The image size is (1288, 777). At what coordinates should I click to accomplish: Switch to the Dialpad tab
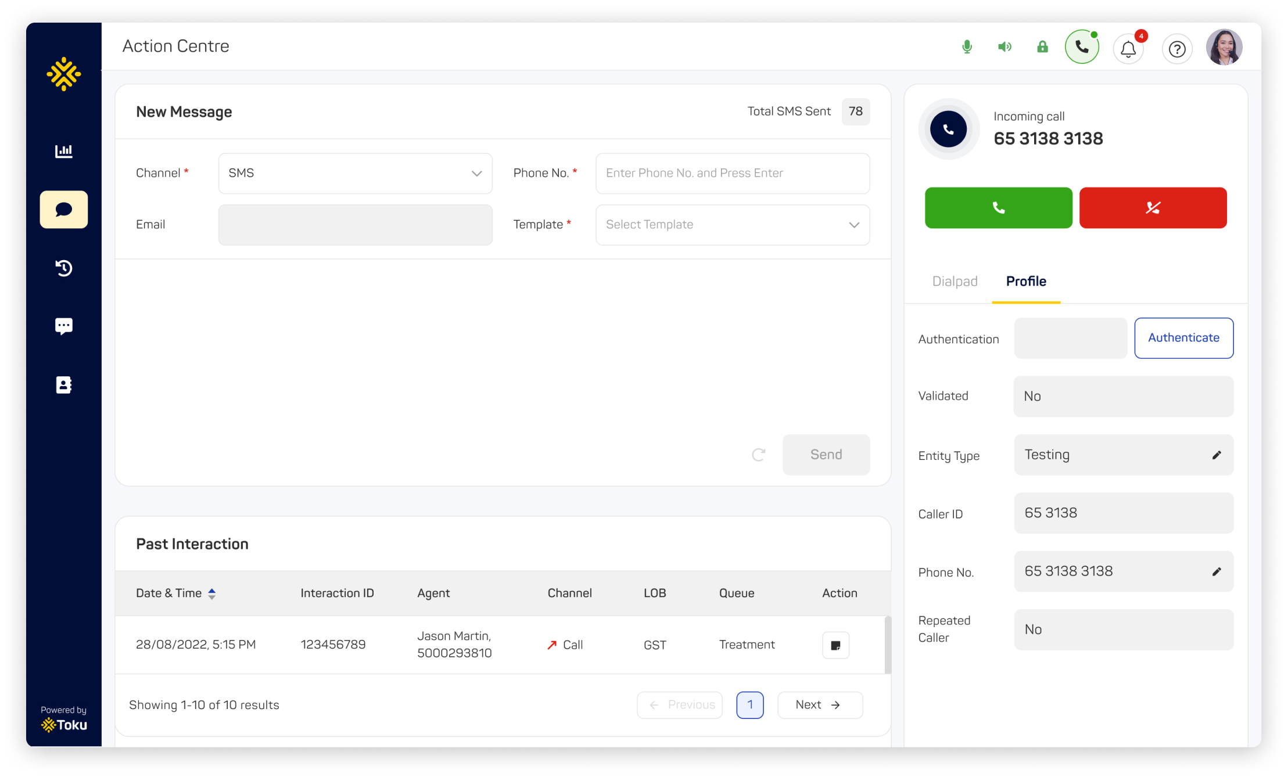[955, 281]
